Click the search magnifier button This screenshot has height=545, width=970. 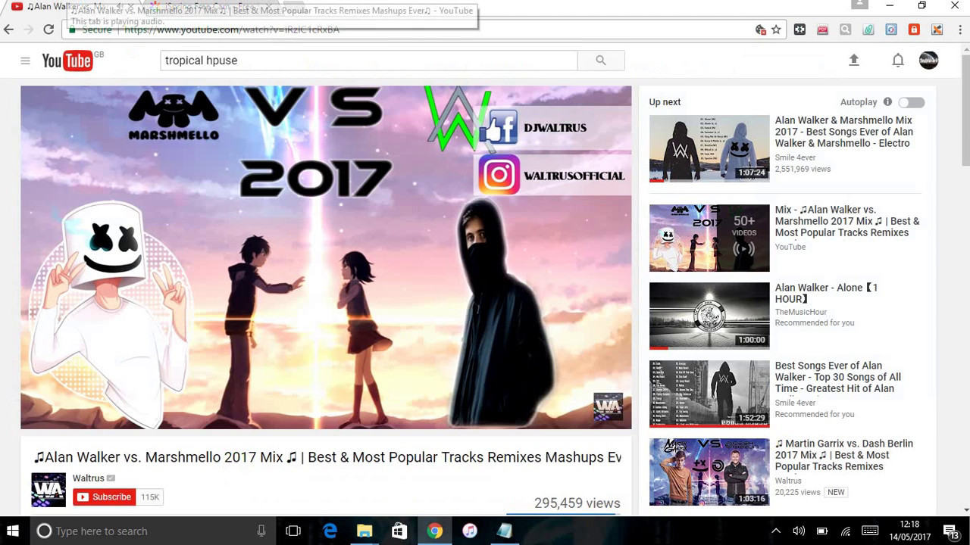pyautogui.click(x=601, y=61)
